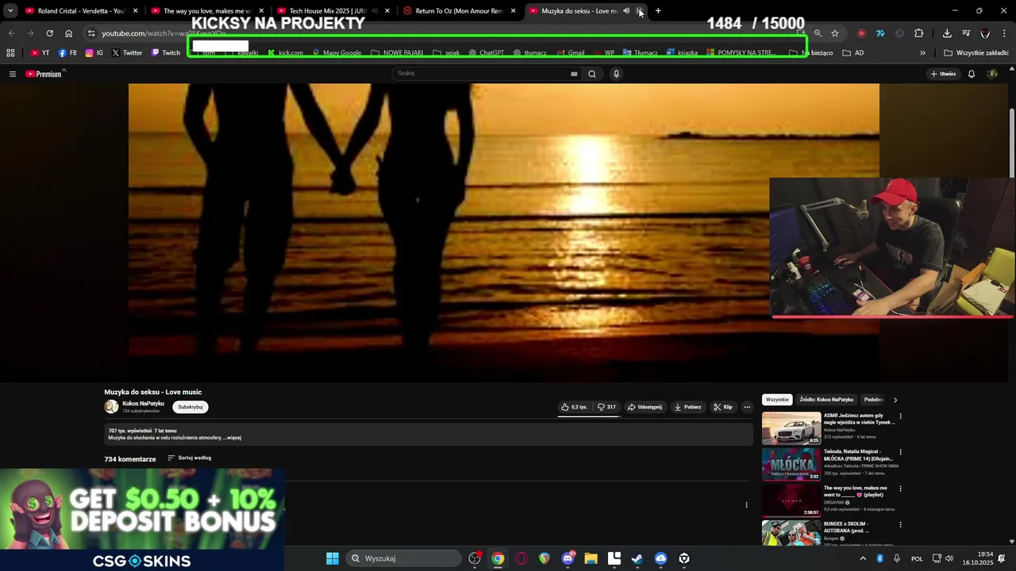Screen dimensions: 1016x571
Task: Open options menu for ASMR video suggestion
Action: point(900,416)
